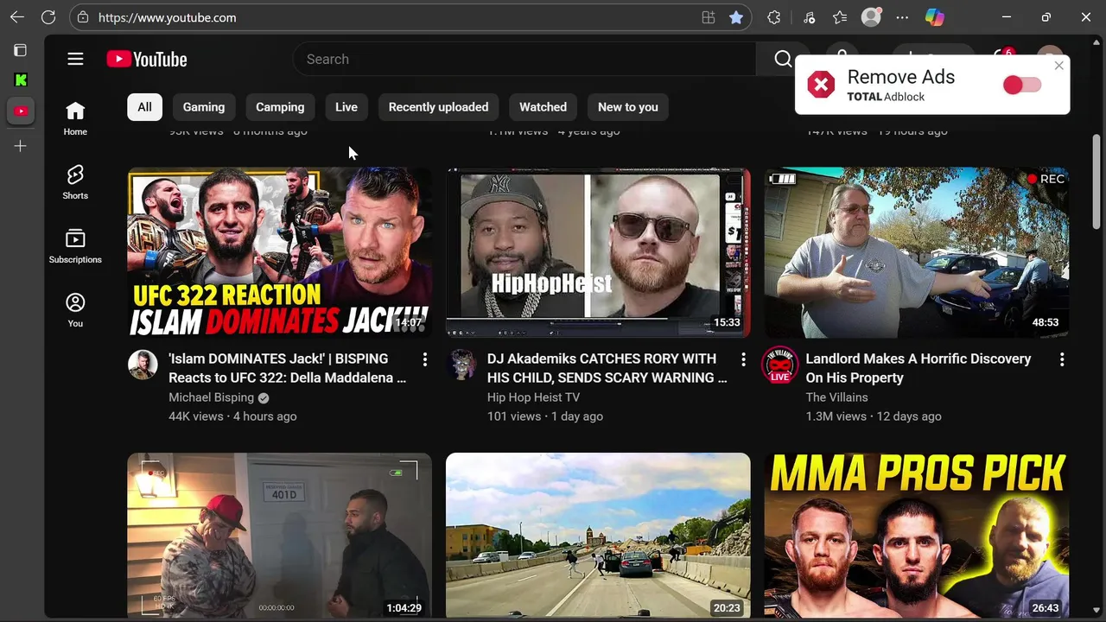Open split screen icon in address bar
The width and height of the screenshot is (1106, 622).
709,17
